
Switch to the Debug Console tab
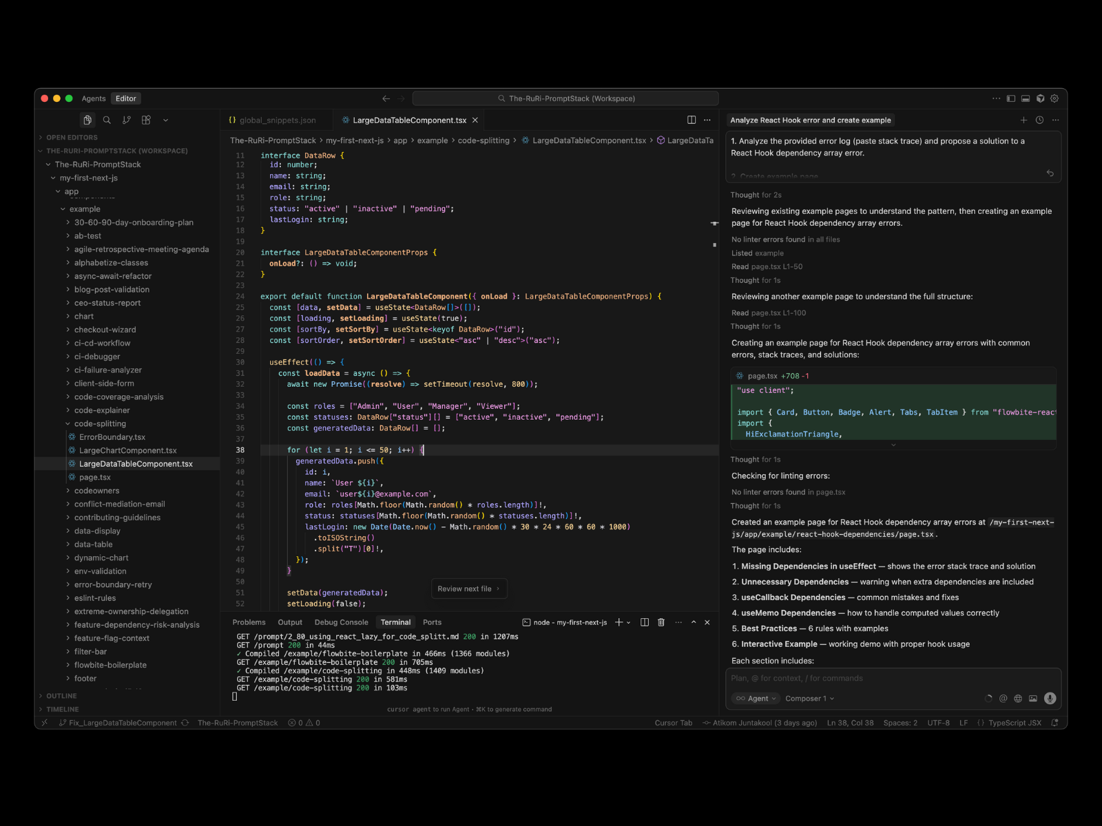pos(342,622)
